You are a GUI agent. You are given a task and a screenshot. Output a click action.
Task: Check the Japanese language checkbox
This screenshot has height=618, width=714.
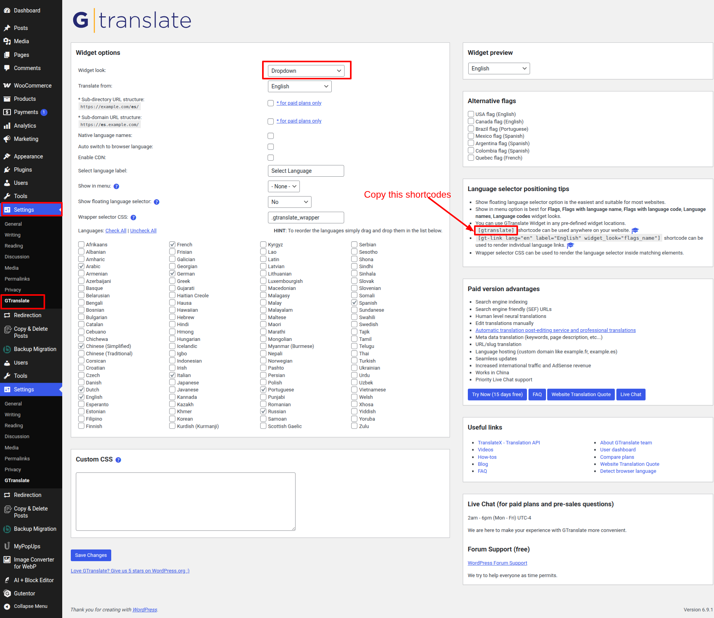coord(172,383)
